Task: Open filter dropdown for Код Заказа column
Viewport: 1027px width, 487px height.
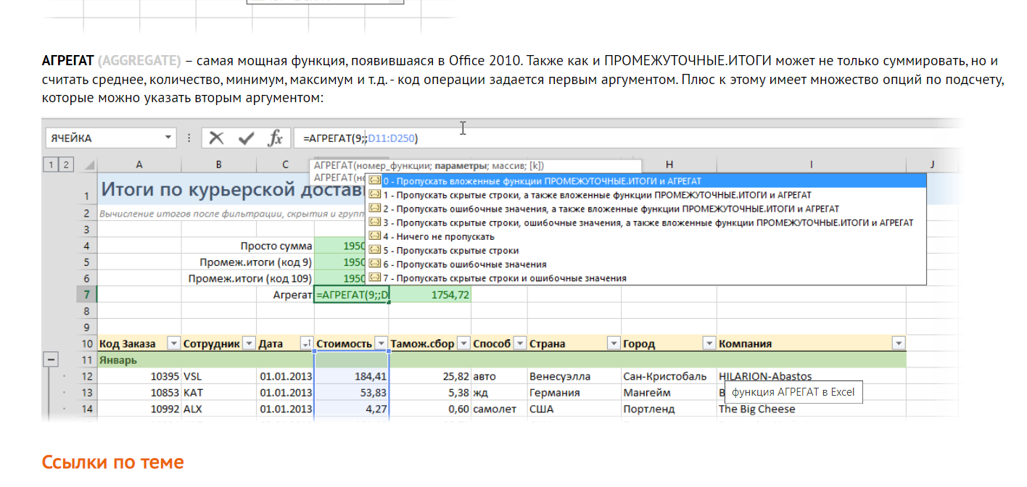Action: 173,344
